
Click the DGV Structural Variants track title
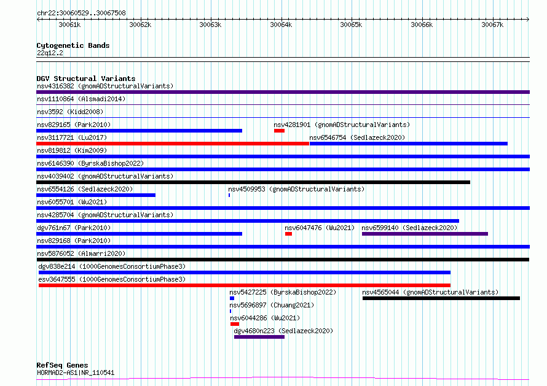tap(86, 79)
